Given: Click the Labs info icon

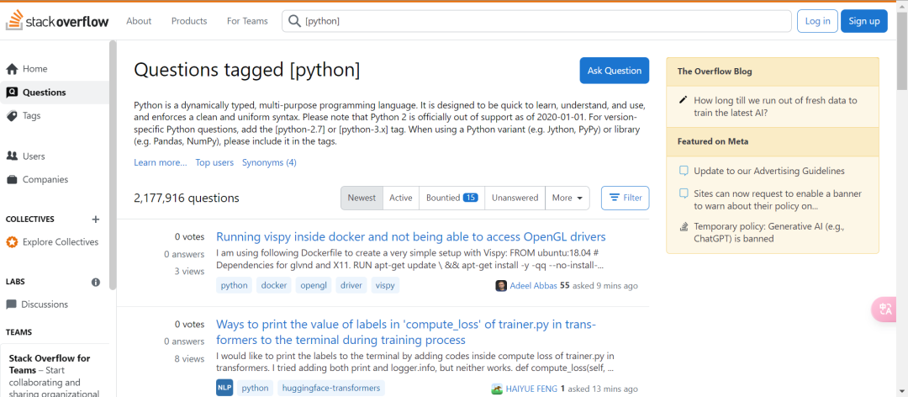Looking at the screenshot, I should [x=96, y=282].
